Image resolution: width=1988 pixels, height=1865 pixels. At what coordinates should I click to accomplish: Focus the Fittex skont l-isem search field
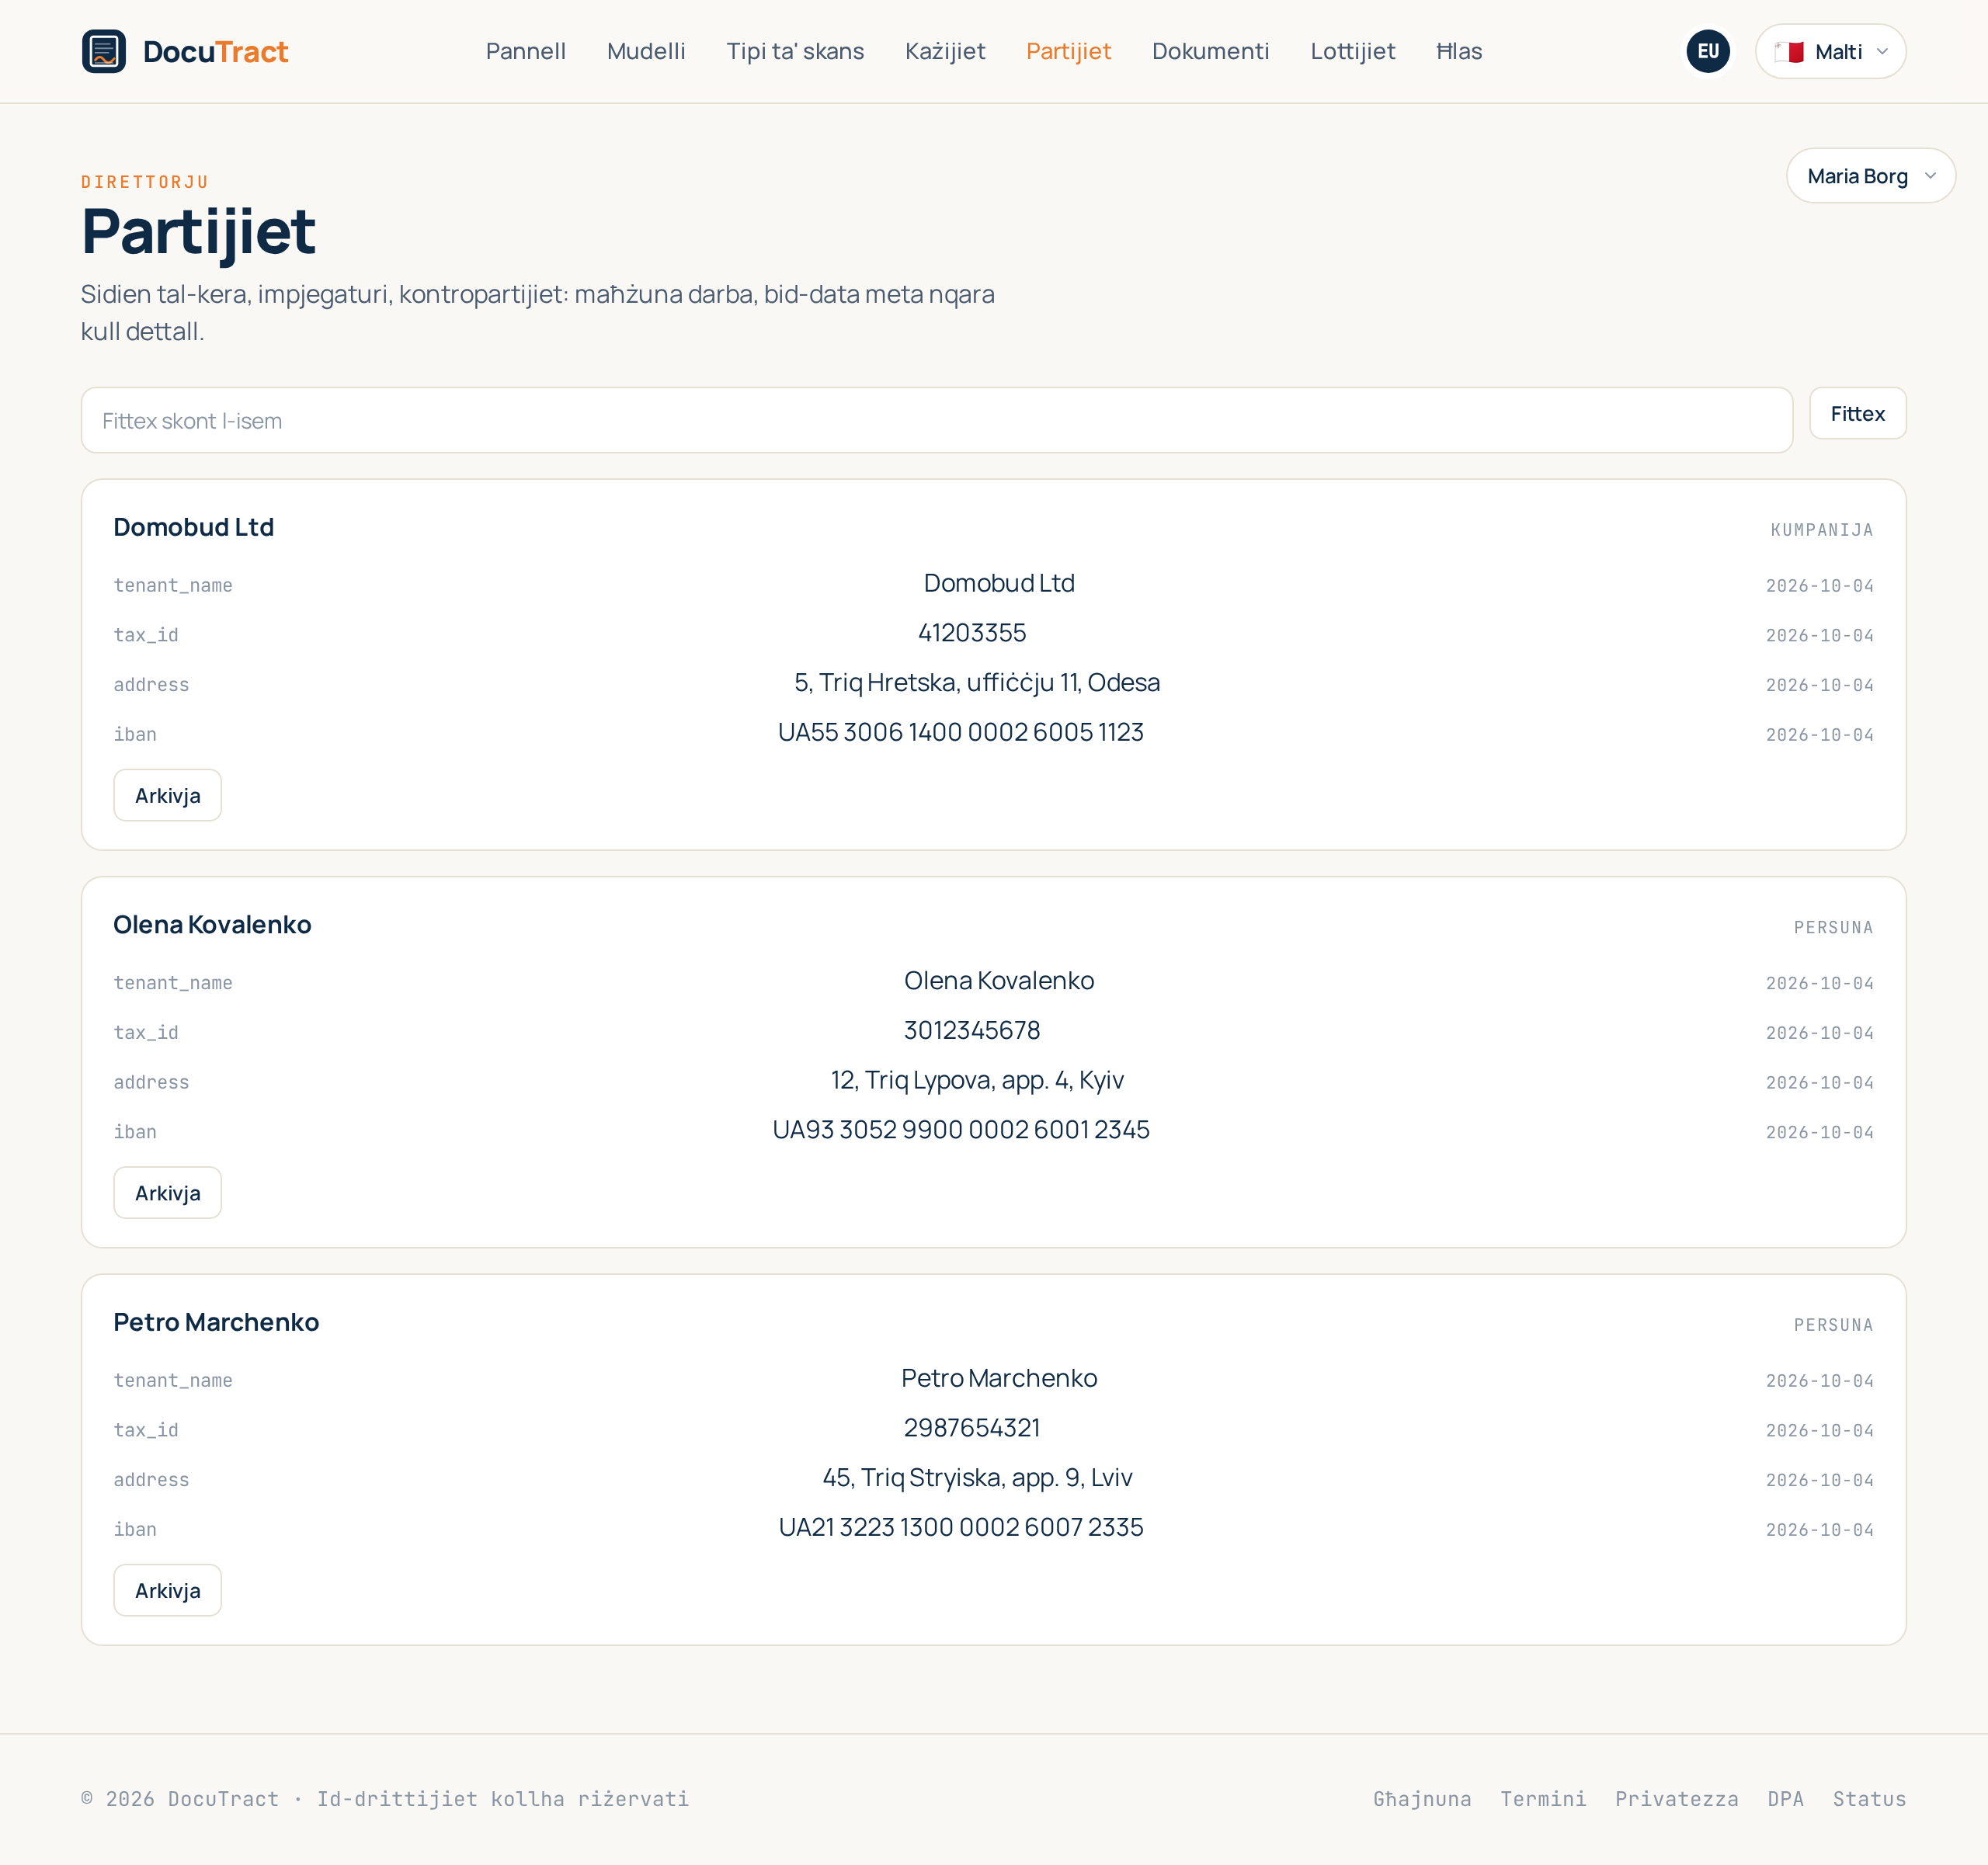pyautogui.click(x=936, y=420)
